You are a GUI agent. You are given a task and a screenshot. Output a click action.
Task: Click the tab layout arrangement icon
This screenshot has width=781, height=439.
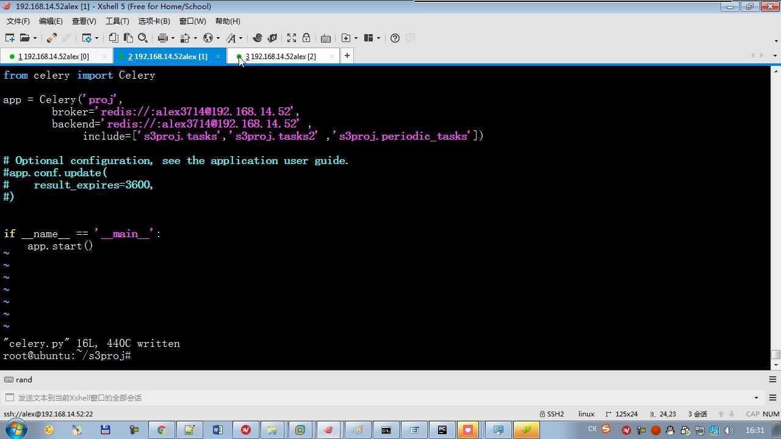click(369, 38)
